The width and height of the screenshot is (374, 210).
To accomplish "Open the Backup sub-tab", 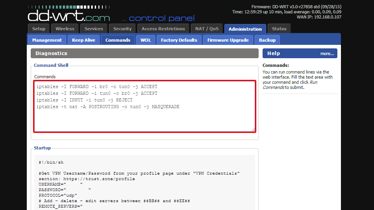I will click(267, 40).
